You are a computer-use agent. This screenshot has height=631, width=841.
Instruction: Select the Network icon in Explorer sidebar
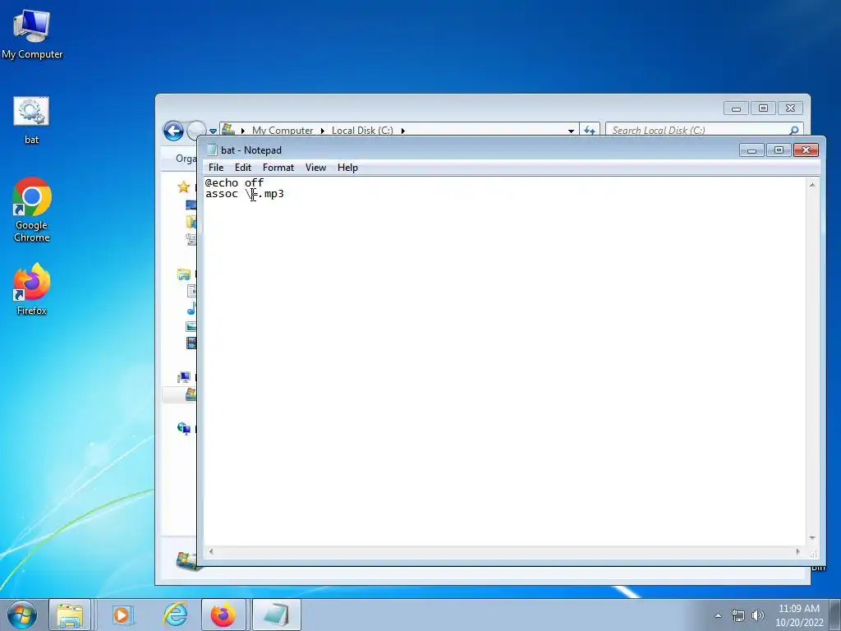pyautogui.click(x=184, y=428)
